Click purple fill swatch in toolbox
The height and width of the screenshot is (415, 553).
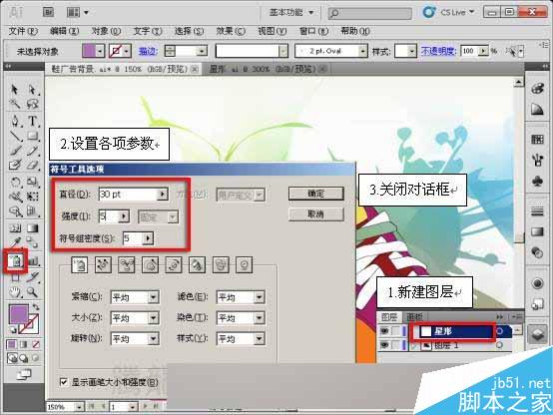tap(18, 315)
